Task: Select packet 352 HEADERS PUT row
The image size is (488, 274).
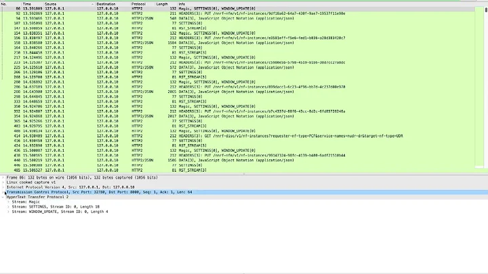Action: pyautogui.click(x=237, y=111)
